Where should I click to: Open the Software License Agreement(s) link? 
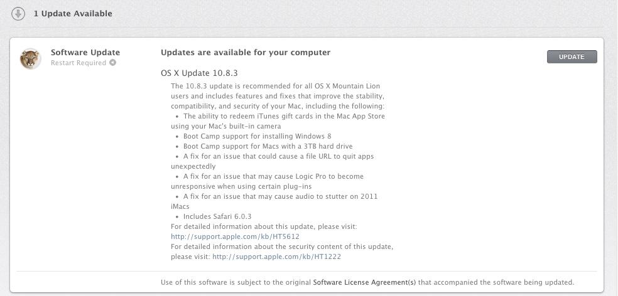point(364,282)
